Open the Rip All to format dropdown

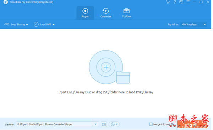tap(193, 25)
